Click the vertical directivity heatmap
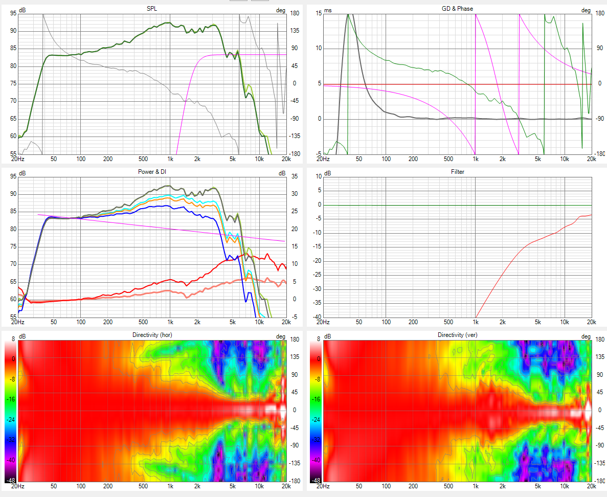607x497 pixels. coord(457,411)
